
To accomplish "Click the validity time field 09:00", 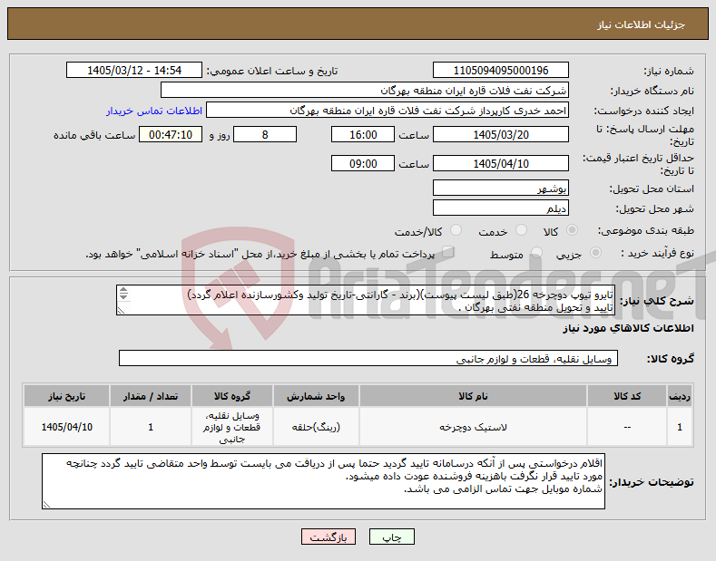I will 363,163.
